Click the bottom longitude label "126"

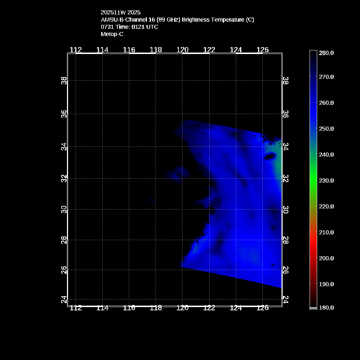point(262,308)
